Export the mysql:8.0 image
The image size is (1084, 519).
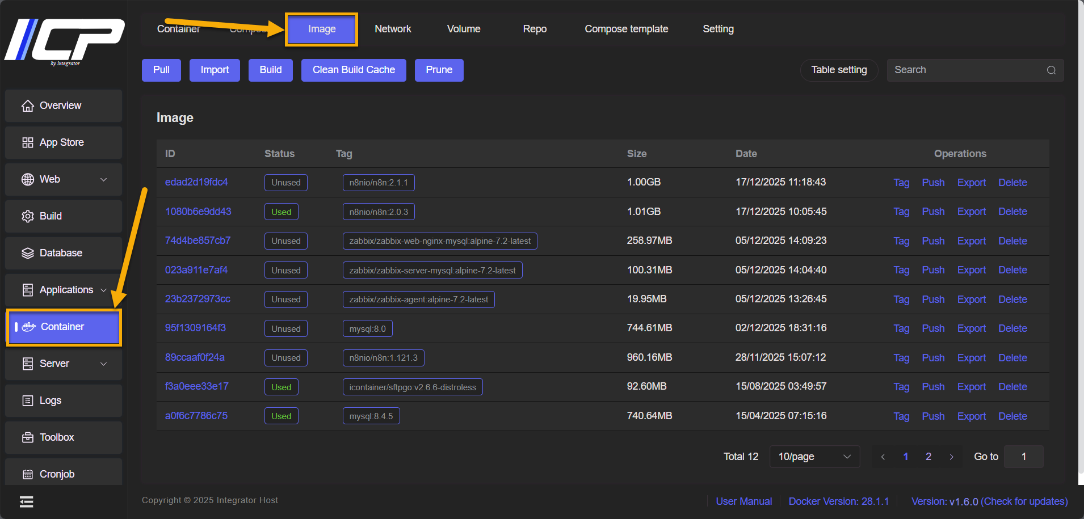point(972,328)
